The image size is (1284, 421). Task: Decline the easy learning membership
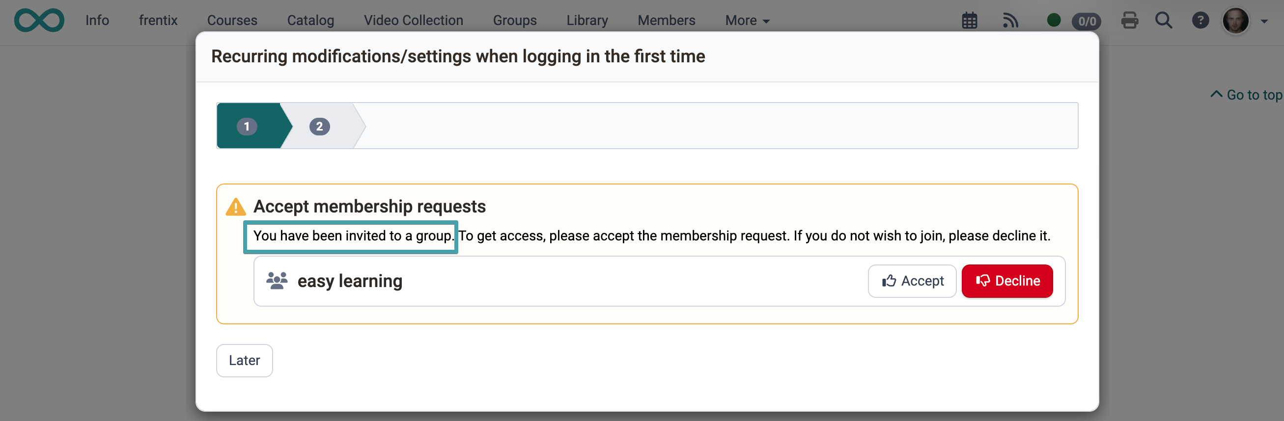tap(1007, 281)
